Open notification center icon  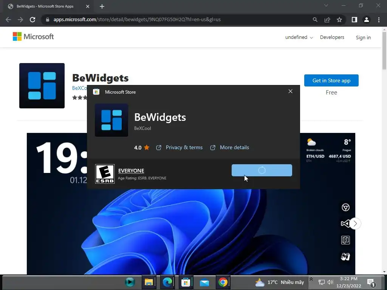[x=371, y=282]
